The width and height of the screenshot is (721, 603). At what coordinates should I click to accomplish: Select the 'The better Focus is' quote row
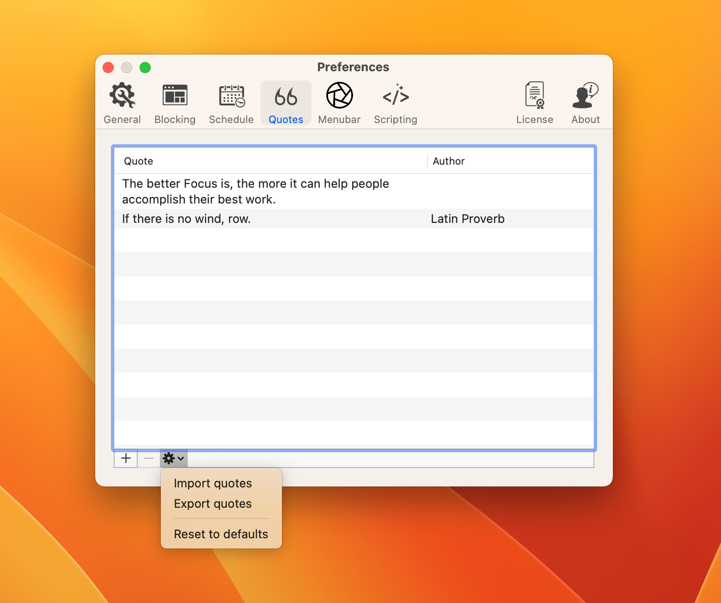[354, 191]
